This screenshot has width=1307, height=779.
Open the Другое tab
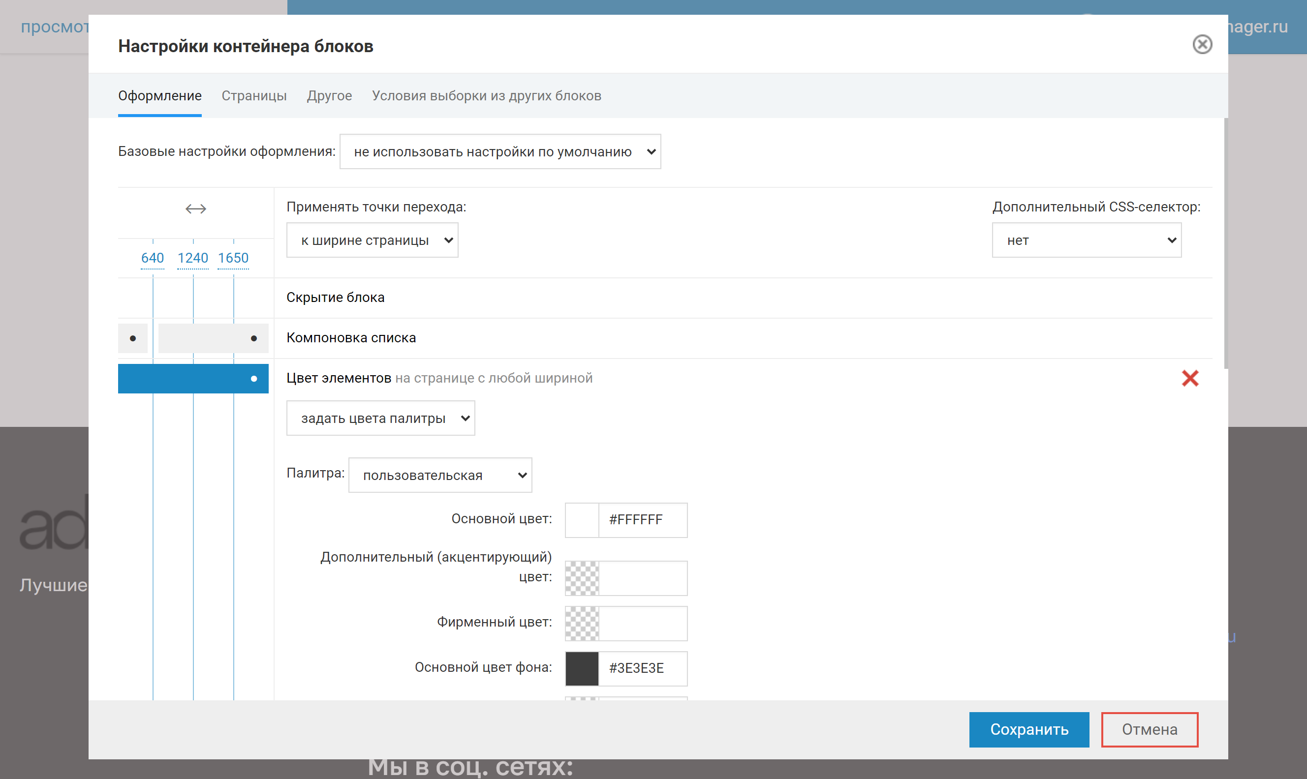(329, 95)
